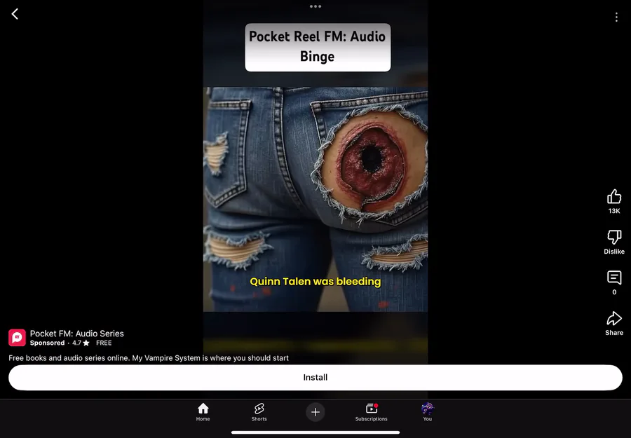The height and width of the screenshot is (438, 631).
Task: Dislike the video with thumbs down
Action: tap(614, 237)
